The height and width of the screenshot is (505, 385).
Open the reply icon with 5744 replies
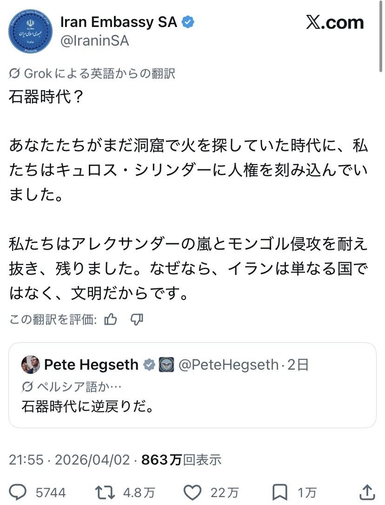click(19, 492)
